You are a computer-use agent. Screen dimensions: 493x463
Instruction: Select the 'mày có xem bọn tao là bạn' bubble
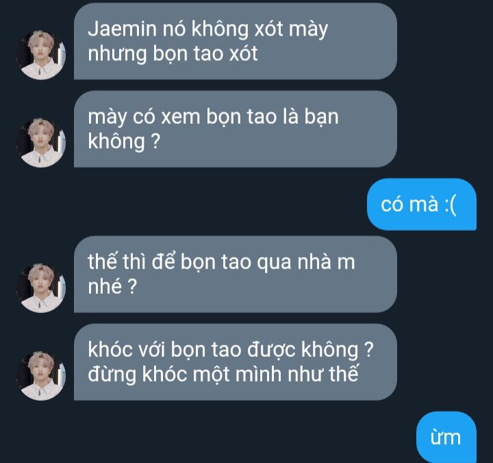[236, 129]
